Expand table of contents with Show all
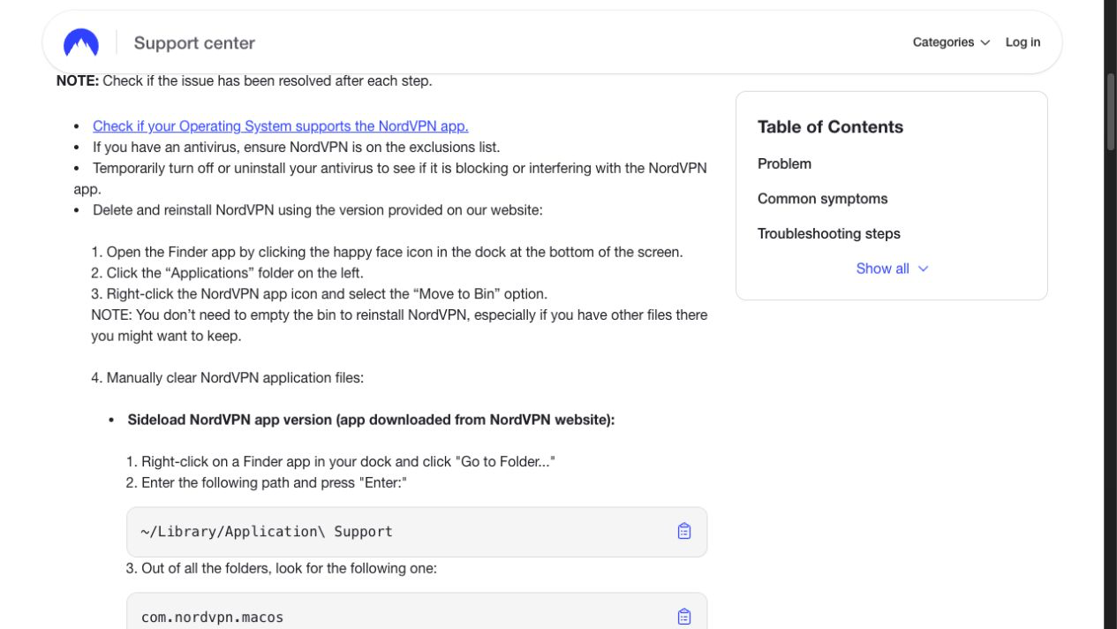Image resolution: width=1117 pixels, height=629 pixels. pos(892,269)
